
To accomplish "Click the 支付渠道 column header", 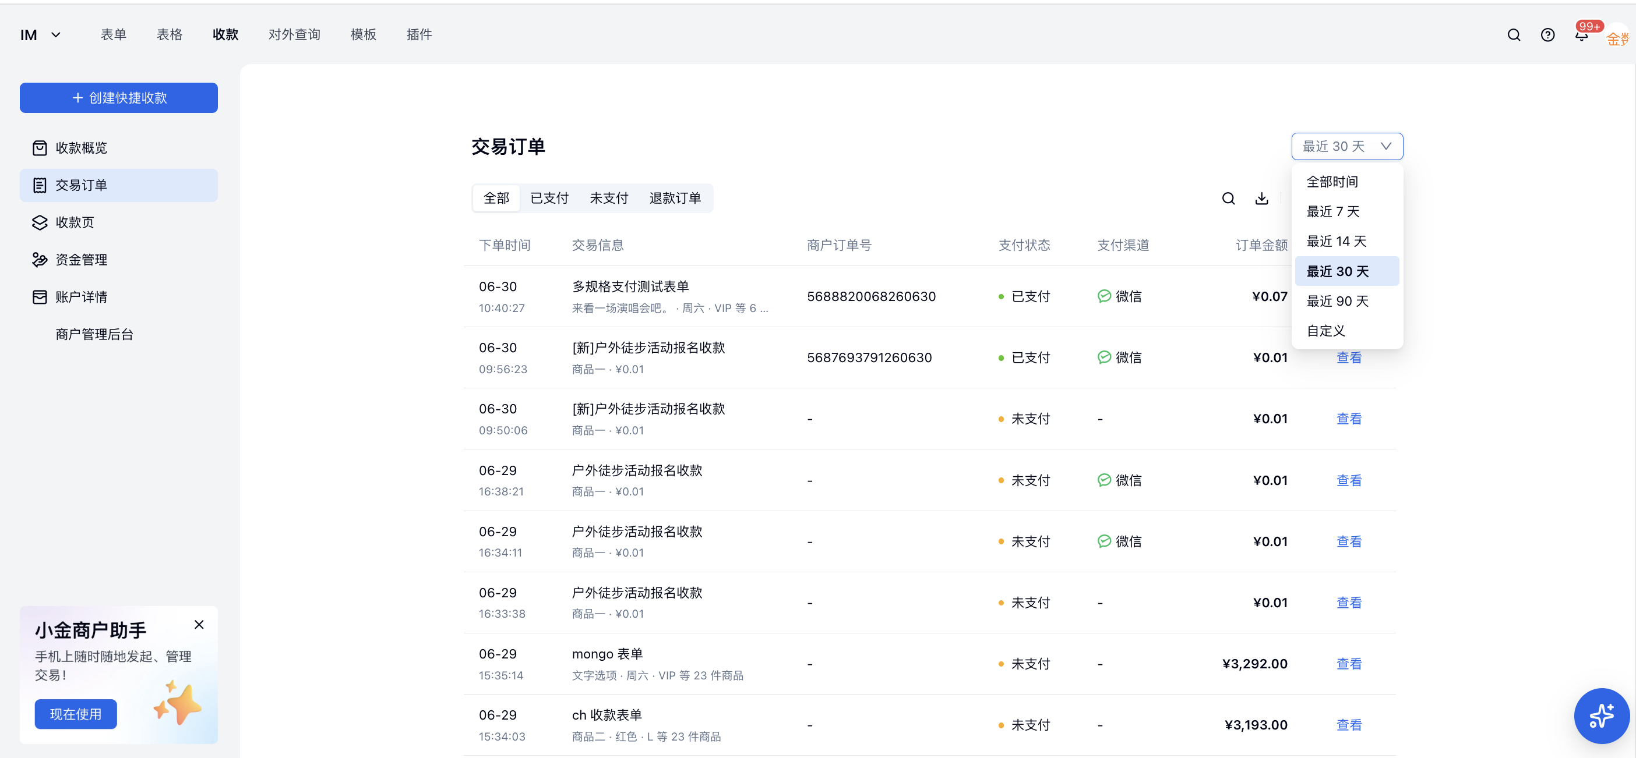I will point(1123,245).
